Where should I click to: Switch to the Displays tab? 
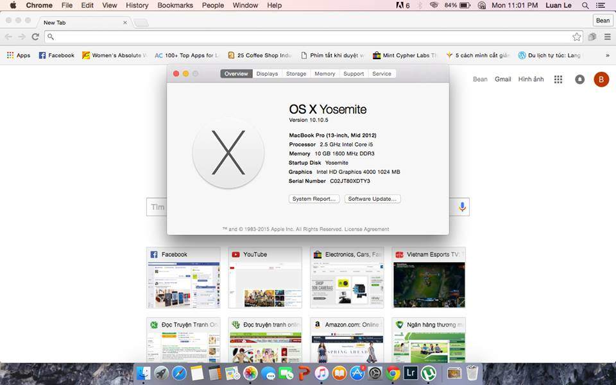pyautogui.click(x=267, y=74)
